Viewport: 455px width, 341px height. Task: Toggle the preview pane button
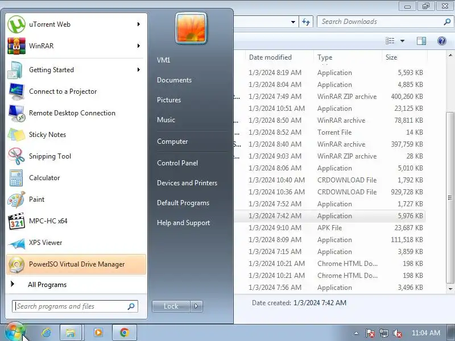pos(421,41)
